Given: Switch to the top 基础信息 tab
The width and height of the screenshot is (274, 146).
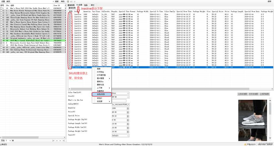Looking at the screenshot, I should [x=71, y=5].
